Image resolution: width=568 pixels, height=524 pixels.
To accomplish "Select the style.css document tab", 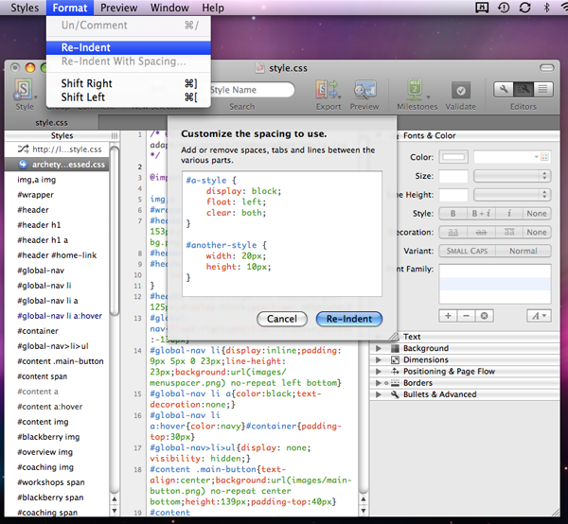I will coord(51,123).
